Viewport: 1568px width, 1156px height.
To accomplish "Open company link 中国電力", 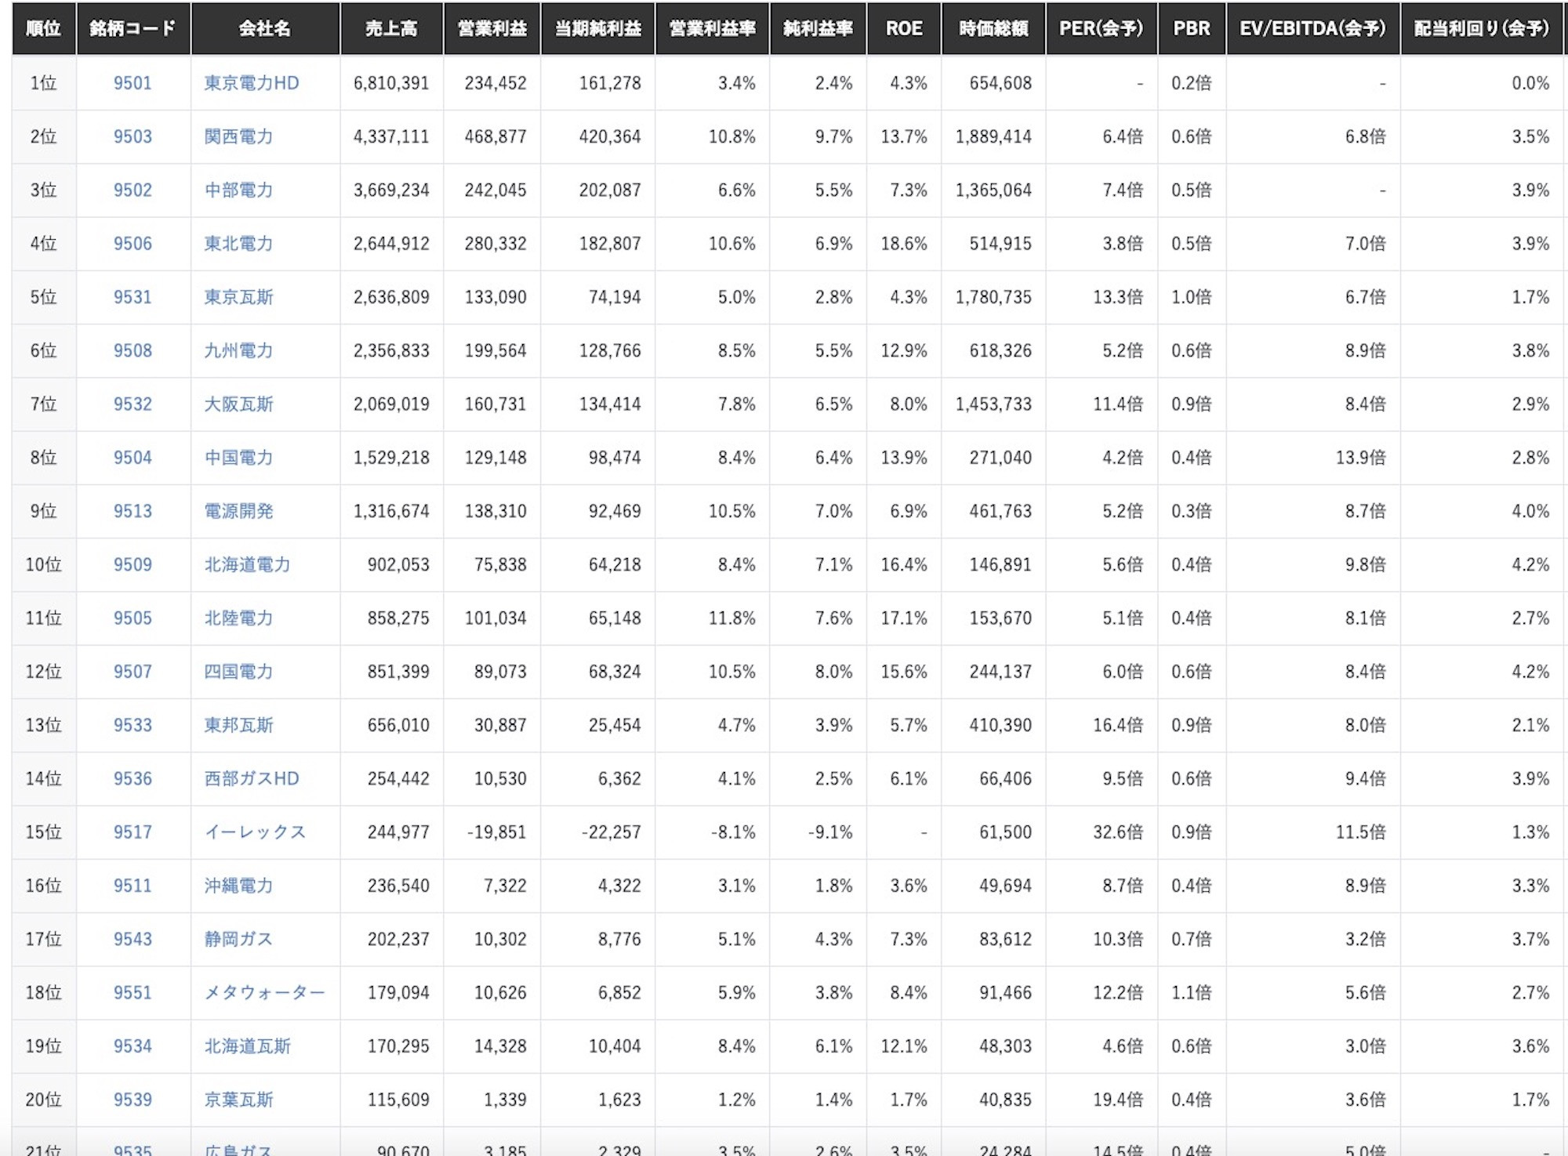I will tap(238, 458).
